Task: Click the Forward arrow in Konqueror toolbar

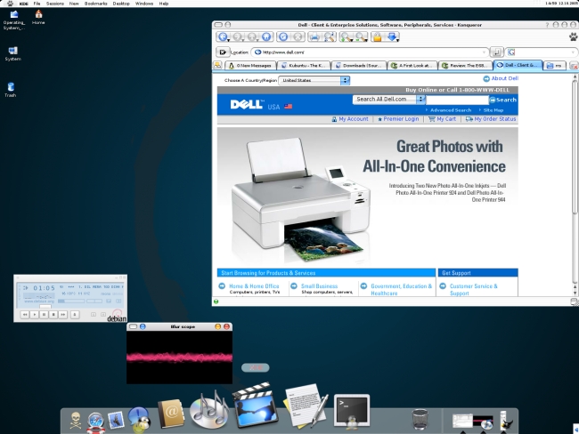Action: point(238,36)
